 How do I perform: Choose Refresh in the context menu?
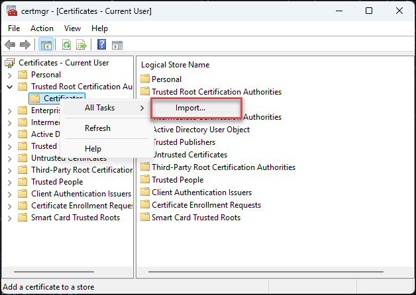tap(97, 128)
